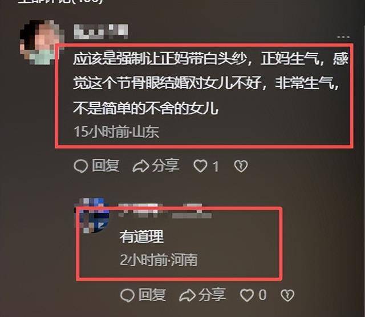Click the reply bubble icon under the Shandong comment

click(80, 166)
